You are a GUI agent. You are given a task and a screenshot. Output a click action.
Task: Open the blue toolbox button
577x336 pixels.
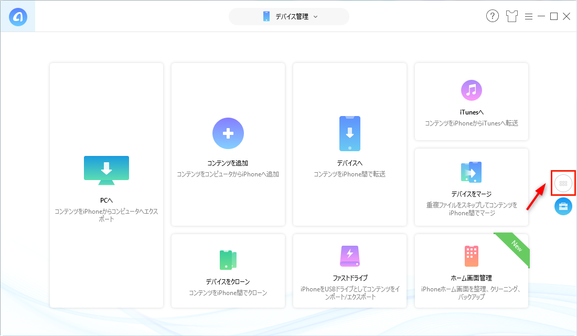point(563,206)
